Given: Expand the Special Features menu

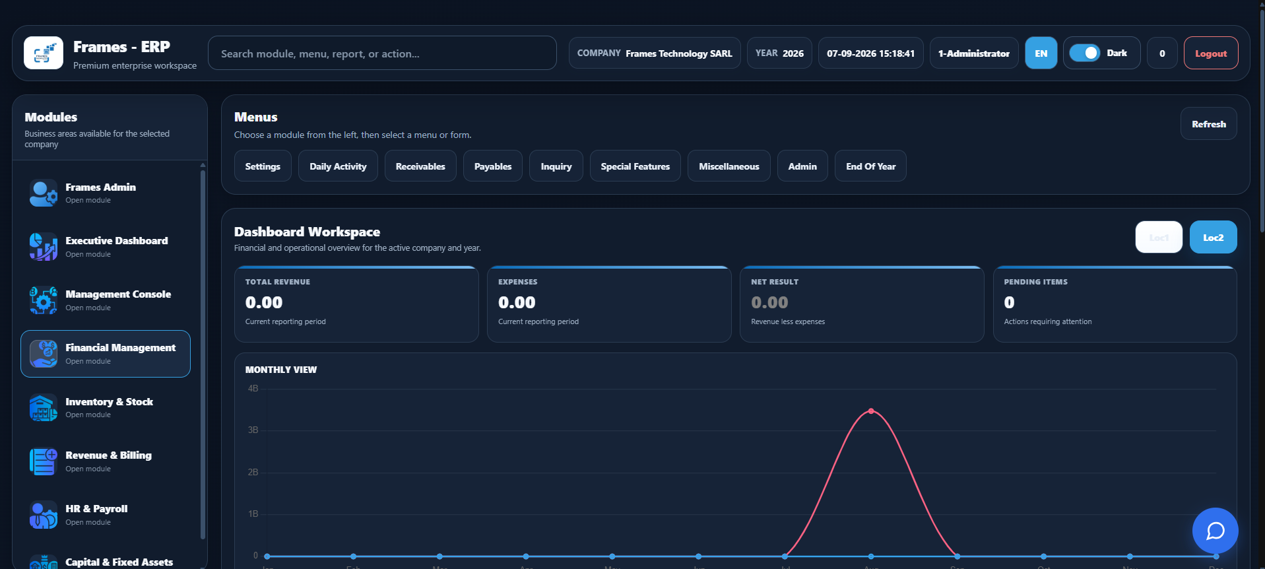Looking at the screenshot, I should pyautogui.click(x=635, y=166).
